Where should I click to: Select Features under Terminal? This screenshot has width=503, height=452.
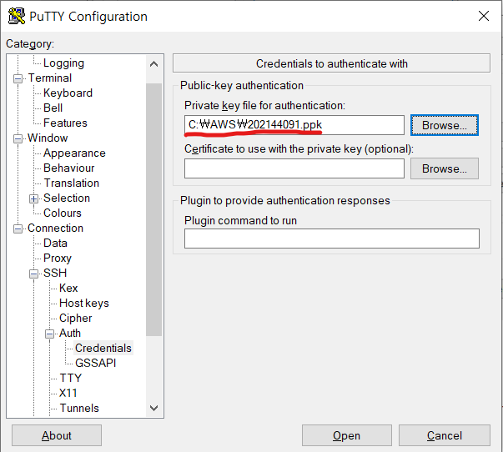[x=65, y=123]
